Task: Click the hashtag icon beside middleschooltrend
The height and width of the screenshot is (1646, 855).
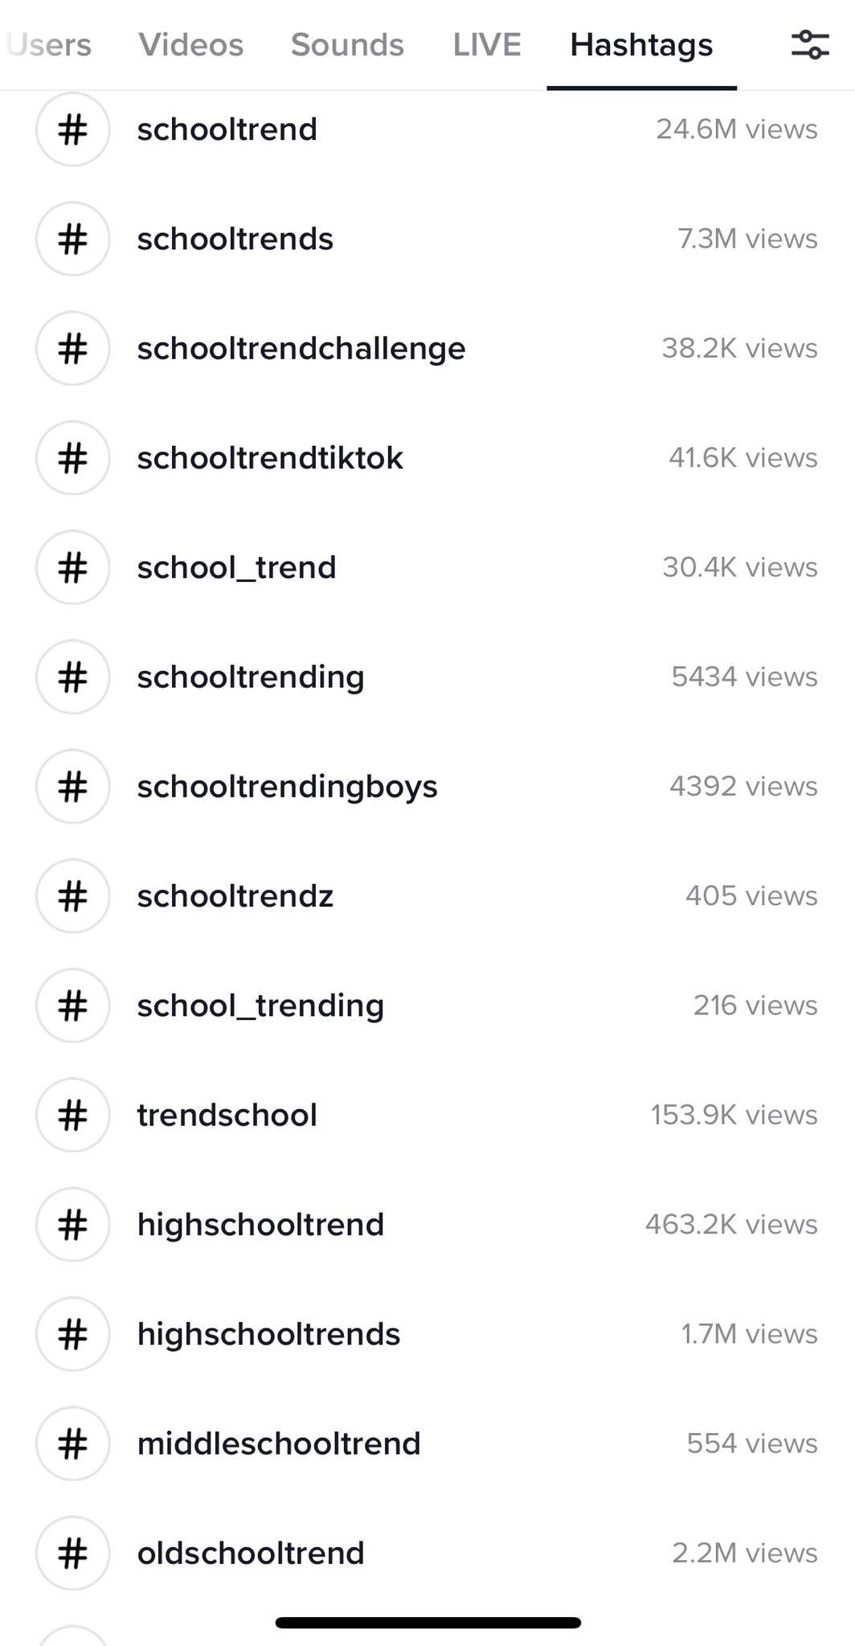Action: (x=72, y=1444)
